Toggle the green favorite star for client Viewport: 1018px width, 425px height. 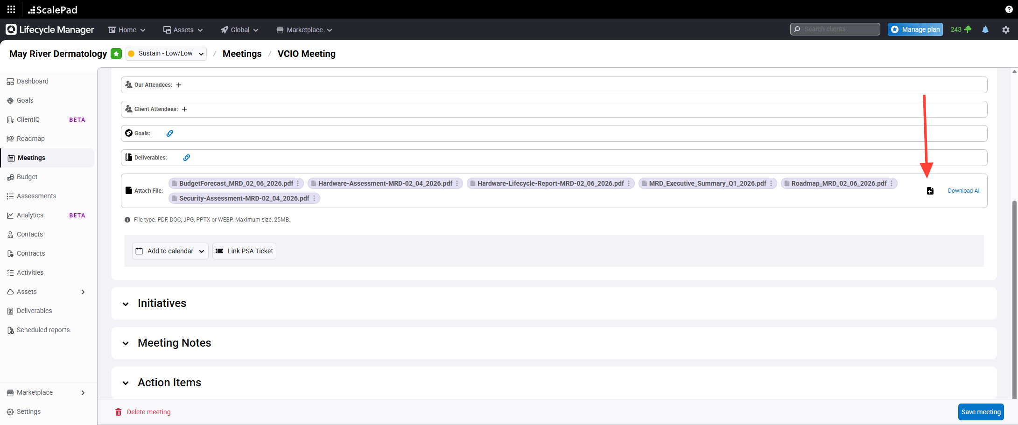116,54
